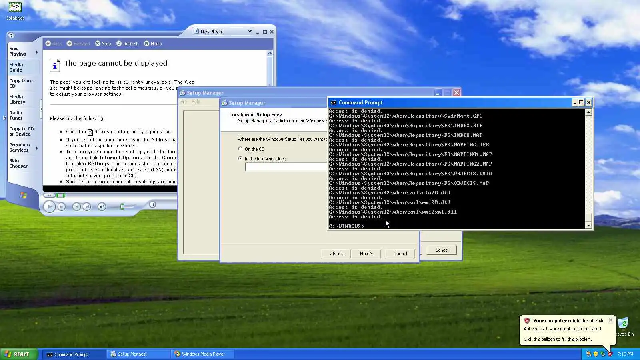The image size is (640, 360).
Task: Click the Safely Remove Hardware tray icon
Action: [x=603, y=354]
